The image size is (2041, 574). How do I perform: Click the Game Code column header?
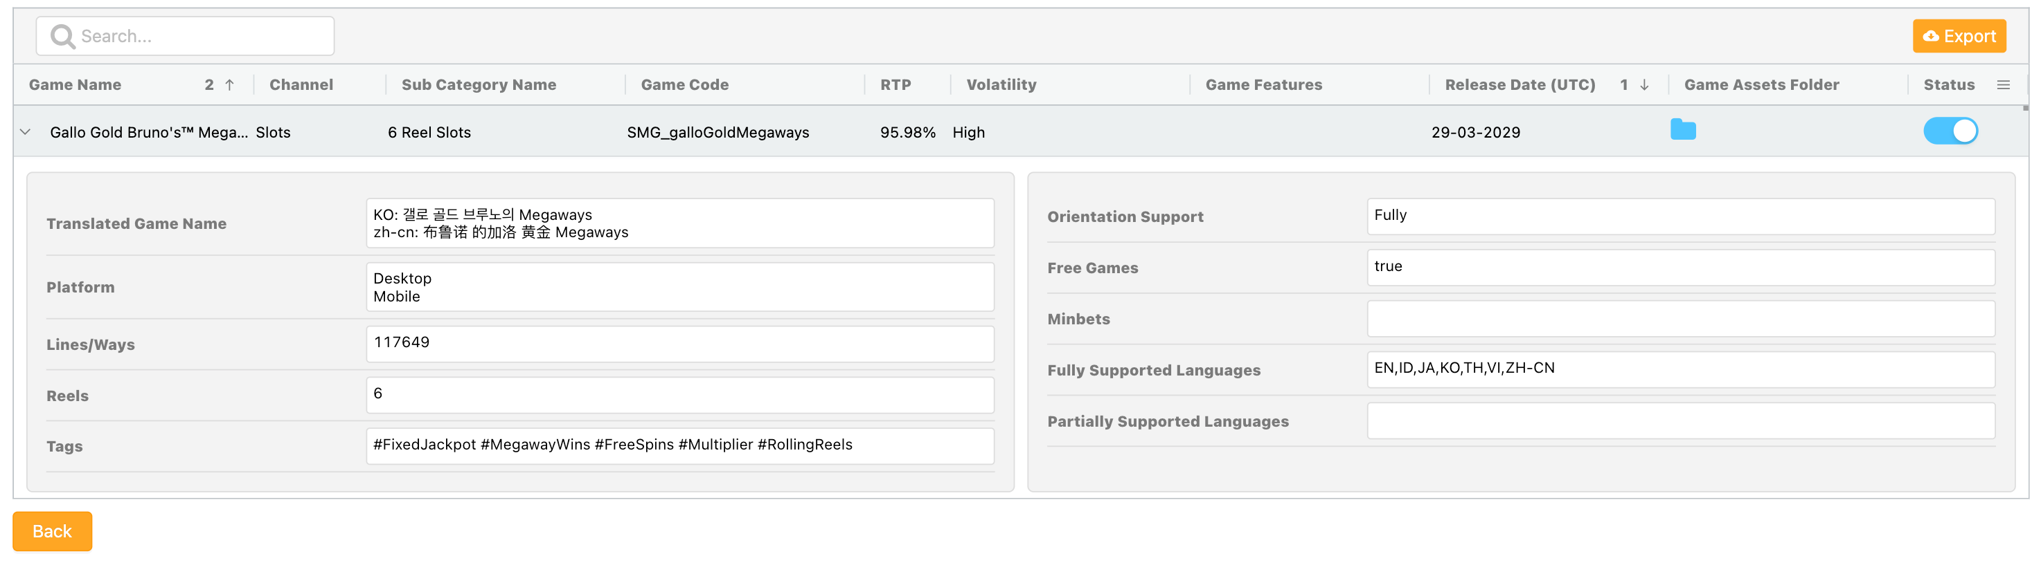click(684, 85)
